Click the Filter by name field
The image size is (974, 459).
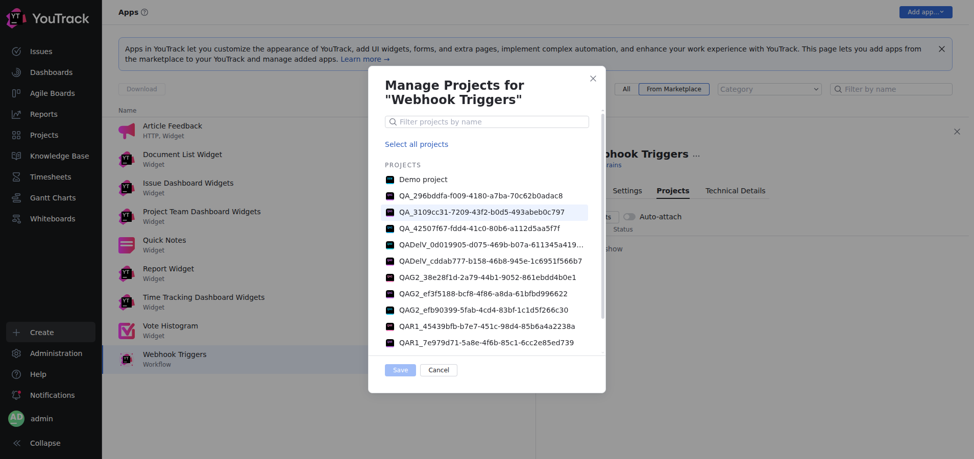click(x=891, y=89)
